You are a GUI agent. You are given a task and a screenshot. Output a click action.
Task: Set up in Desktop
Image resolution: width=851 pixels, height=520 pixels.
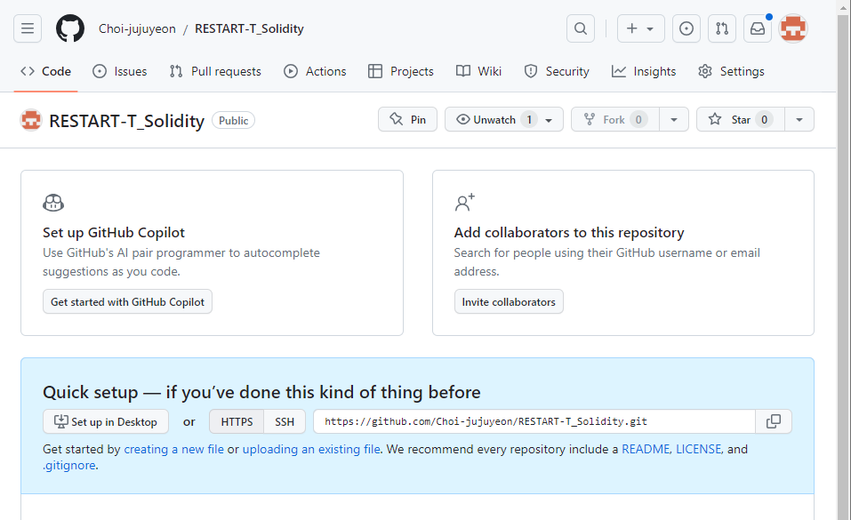[x=106, y=421]
